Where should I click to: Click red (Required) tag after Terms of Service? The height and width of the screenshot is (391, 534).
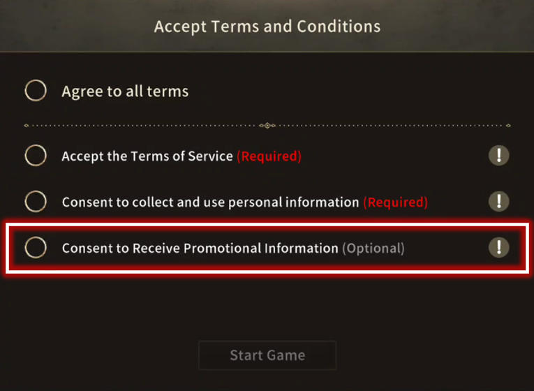[x=269, y=156]
